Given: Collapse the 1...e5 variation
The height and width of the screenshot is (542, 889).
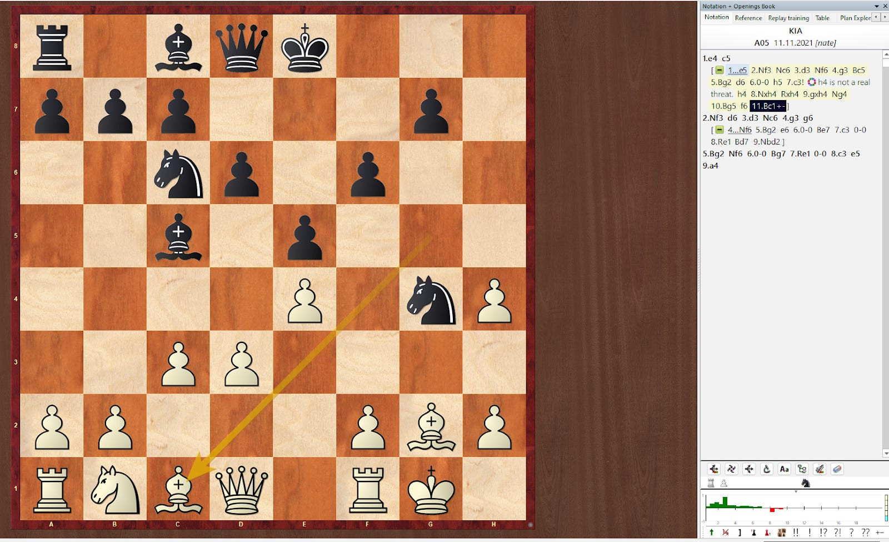Looking at the screenshot, I should (720, 70).
